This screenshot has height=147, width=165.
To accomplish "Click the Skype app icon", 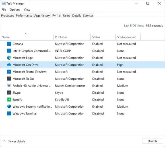I will 9,92.
